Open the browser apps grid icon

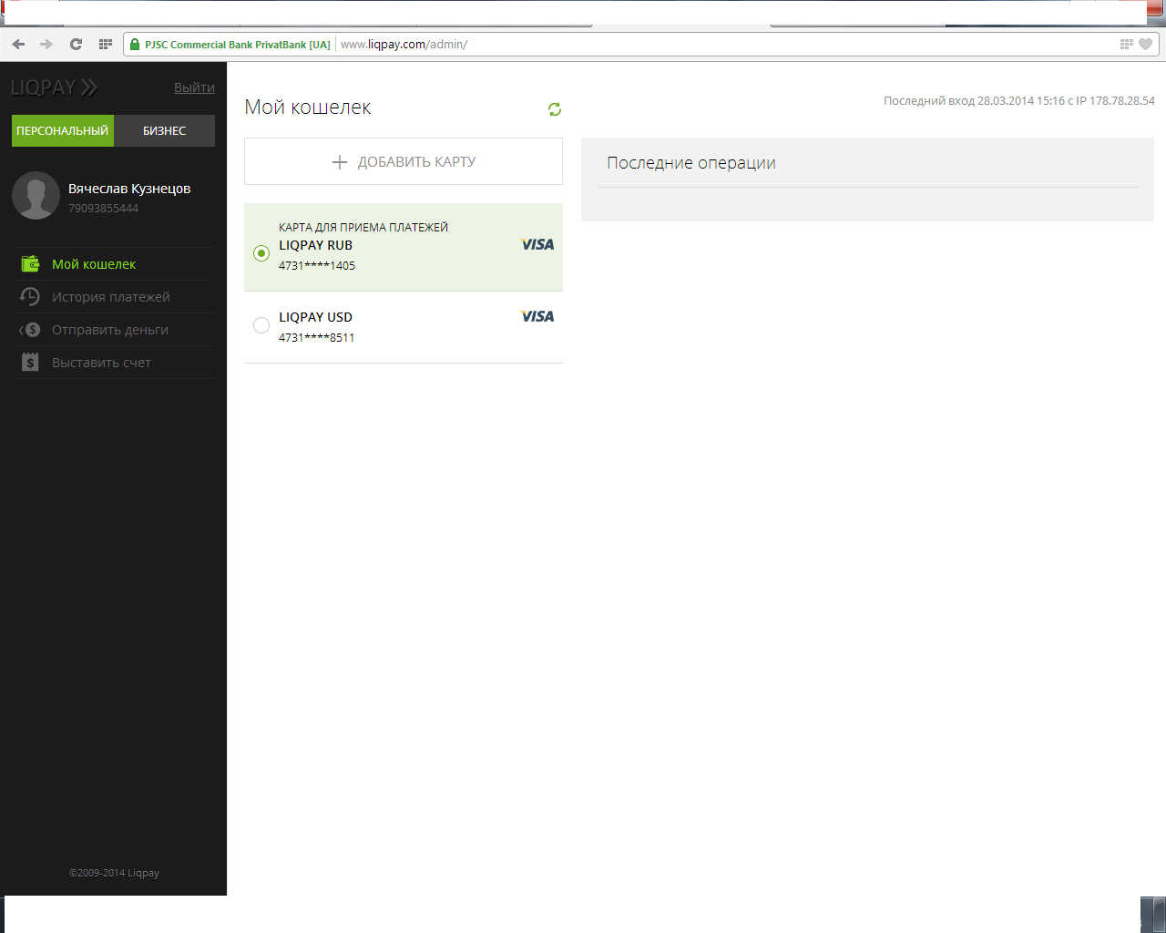coord(105,44)
